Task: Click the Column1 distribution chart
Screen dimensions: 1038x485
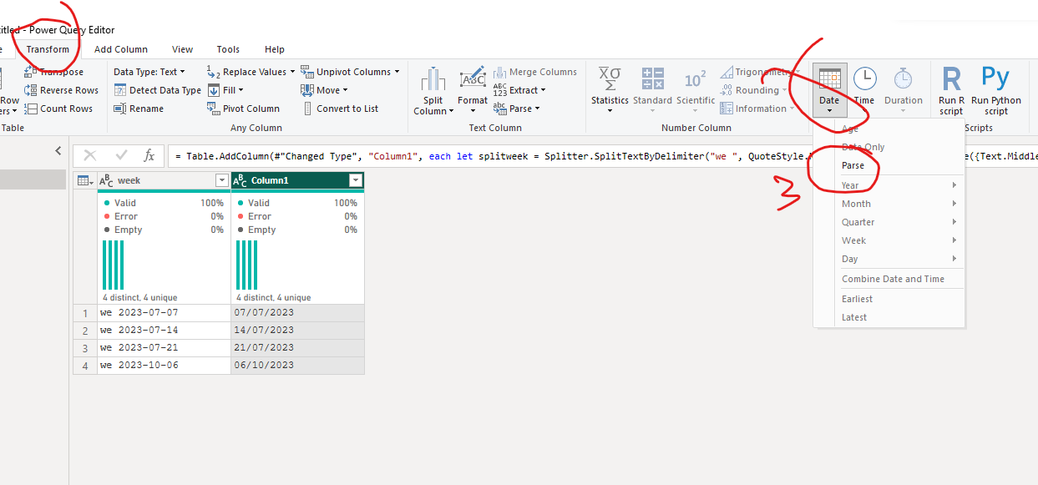Action: [x=246, y=265]
